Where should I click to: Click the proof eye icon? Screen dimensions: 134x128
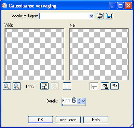click(x=115, y=86)
